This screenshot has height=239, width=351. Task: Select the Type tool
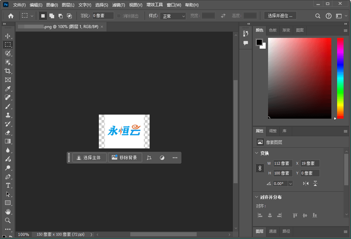click(8, 185)
